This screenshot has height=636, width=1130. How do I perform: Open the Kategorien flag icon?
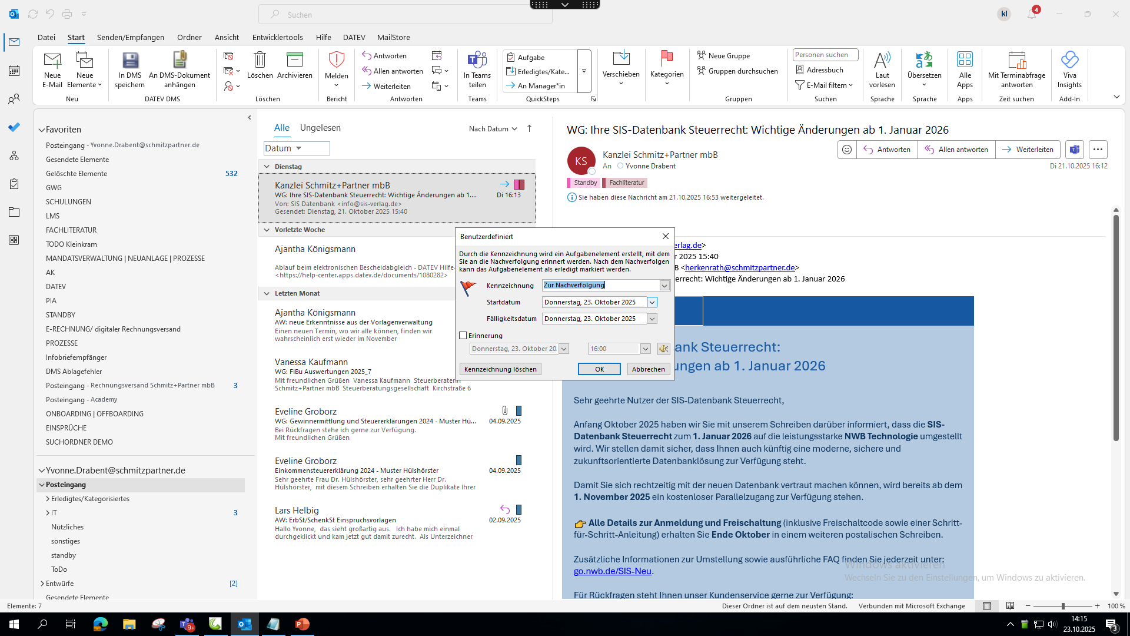667,59
